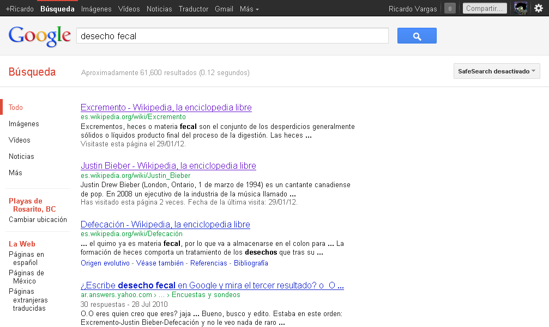Select La Web in sidebar
The image size is (549, 327).
(x=22, y=244)
